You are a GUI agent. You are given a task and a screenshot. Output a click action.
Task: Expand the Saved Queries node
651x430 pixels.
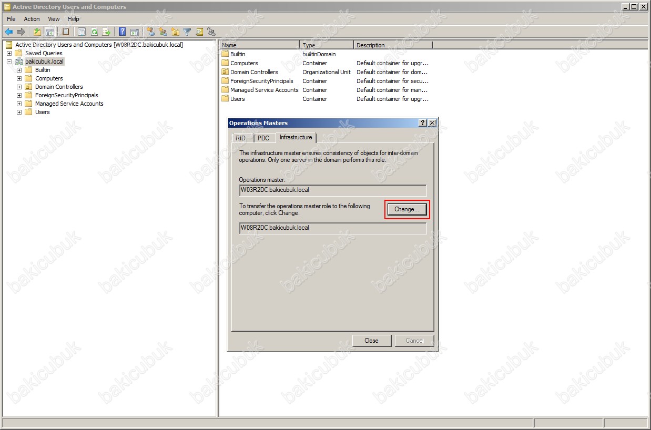point(9,53)
